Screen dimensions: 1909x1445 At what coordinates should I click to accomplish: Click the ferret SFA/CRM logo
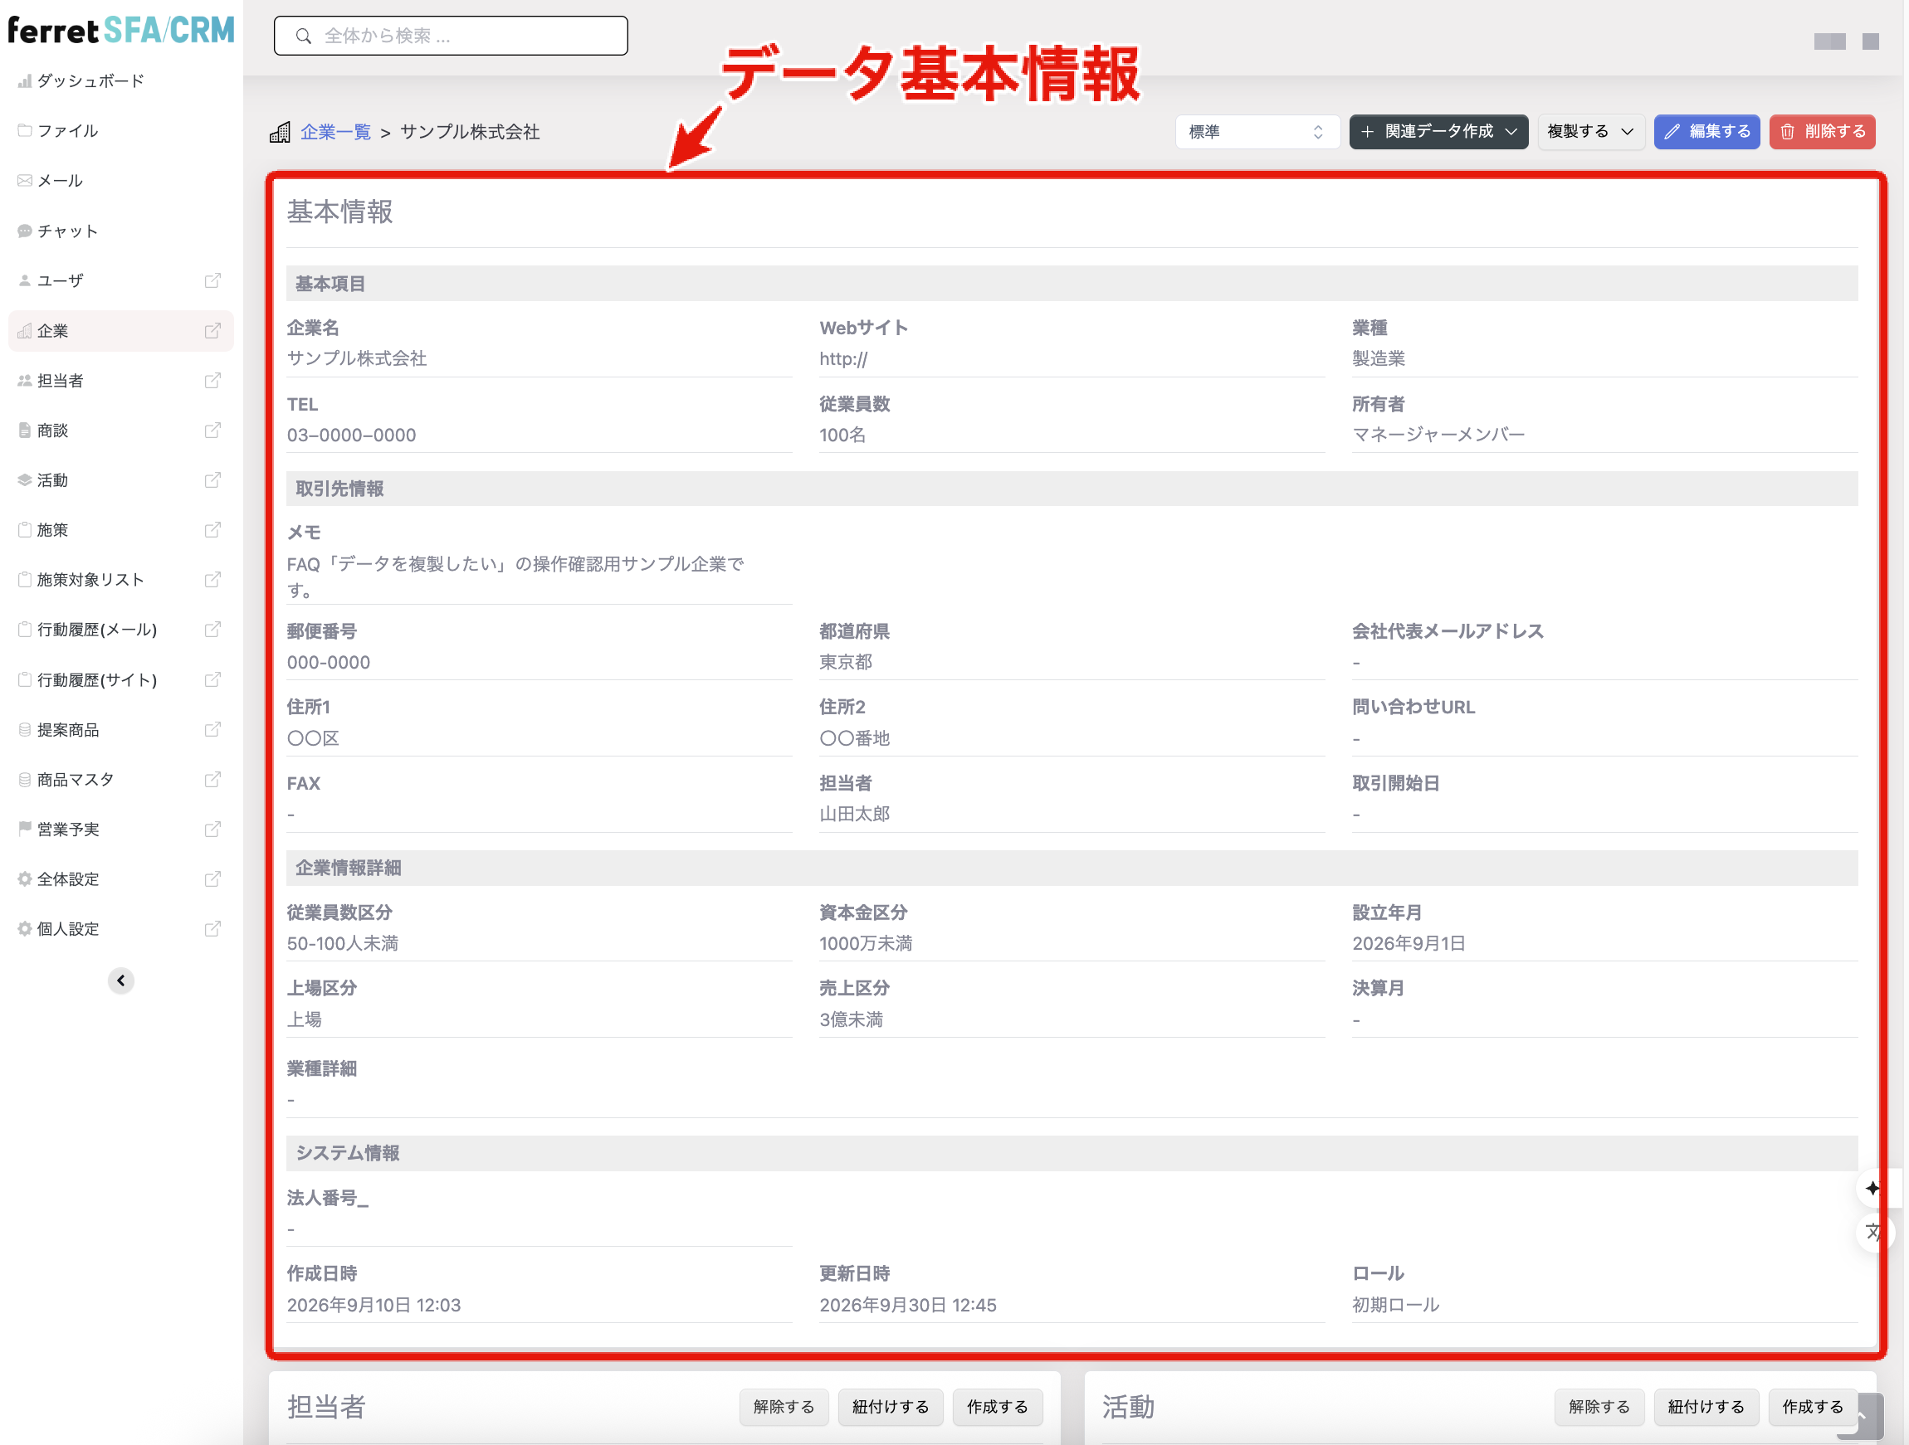[x=121, y=30]
